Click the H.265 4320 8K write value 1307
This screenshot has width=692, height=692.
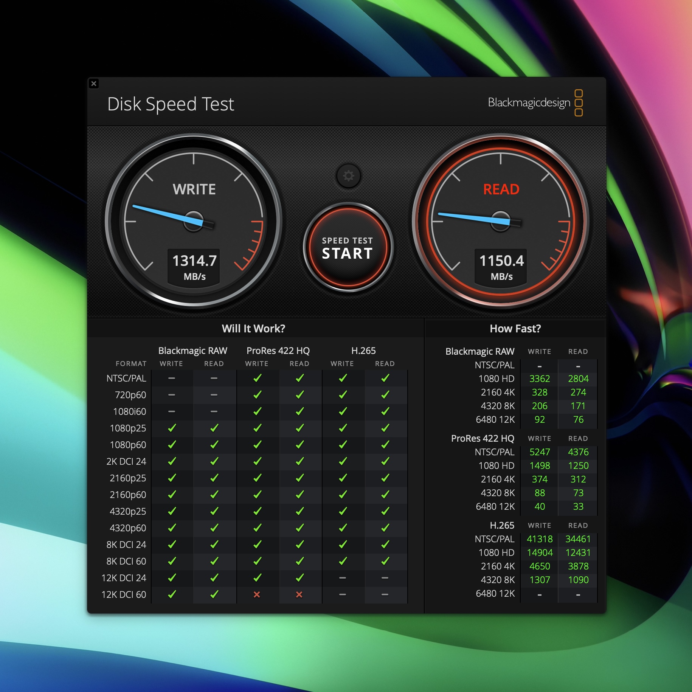coord(540,580)
